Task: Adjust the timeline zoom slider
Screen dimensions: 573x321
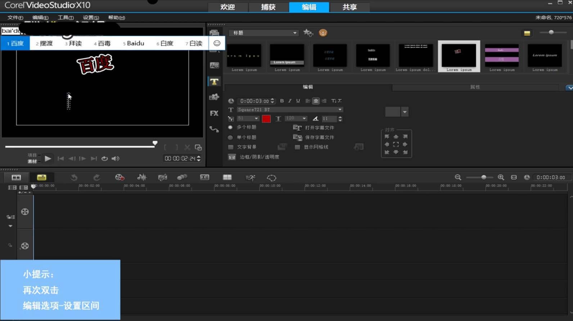Action: click(x=483, y=177)
